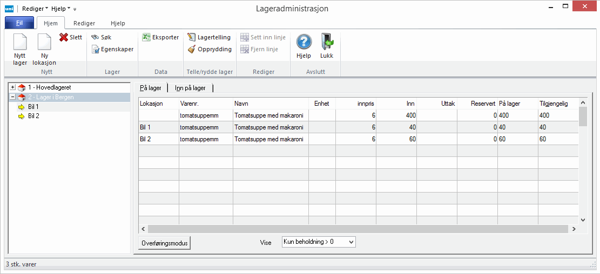Click the Nytt lager icon

pos(20,43)
